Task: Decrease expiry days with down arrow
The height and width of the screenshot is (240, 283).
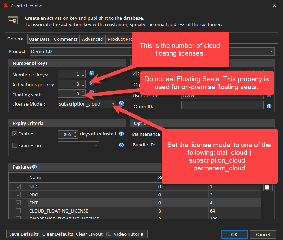Action: 75,136
